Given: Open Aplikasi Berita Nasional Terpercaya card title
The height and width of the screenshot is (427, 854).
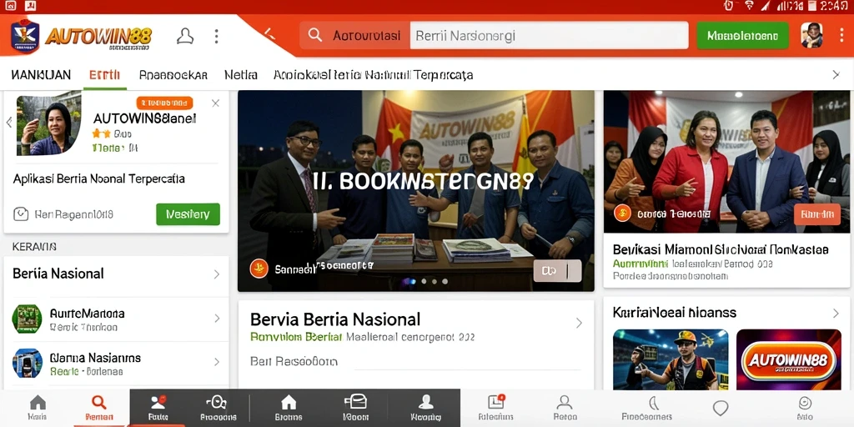Looking at the screenshot, I should click(98, 178).
